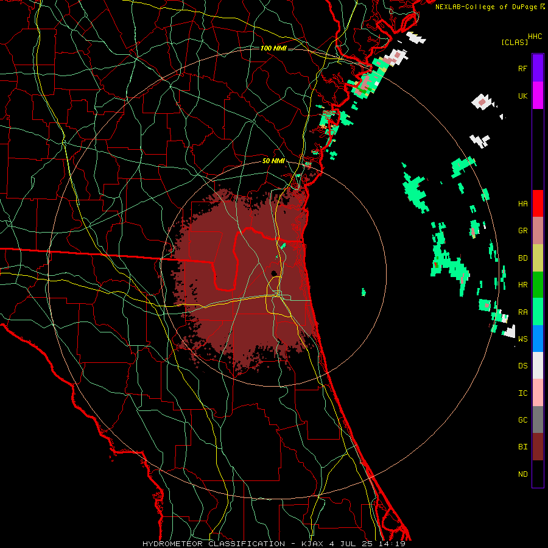Click the "DS" legend label
Image resolution: width=548 pixels, height=548 pixels.
click(522, 366)
